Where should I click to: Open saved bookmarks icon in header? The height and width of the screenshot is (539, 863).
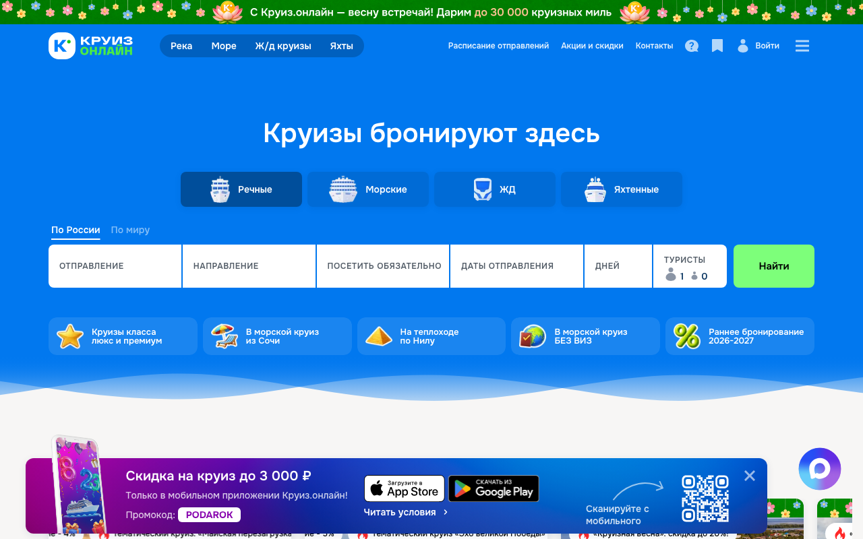717,46
